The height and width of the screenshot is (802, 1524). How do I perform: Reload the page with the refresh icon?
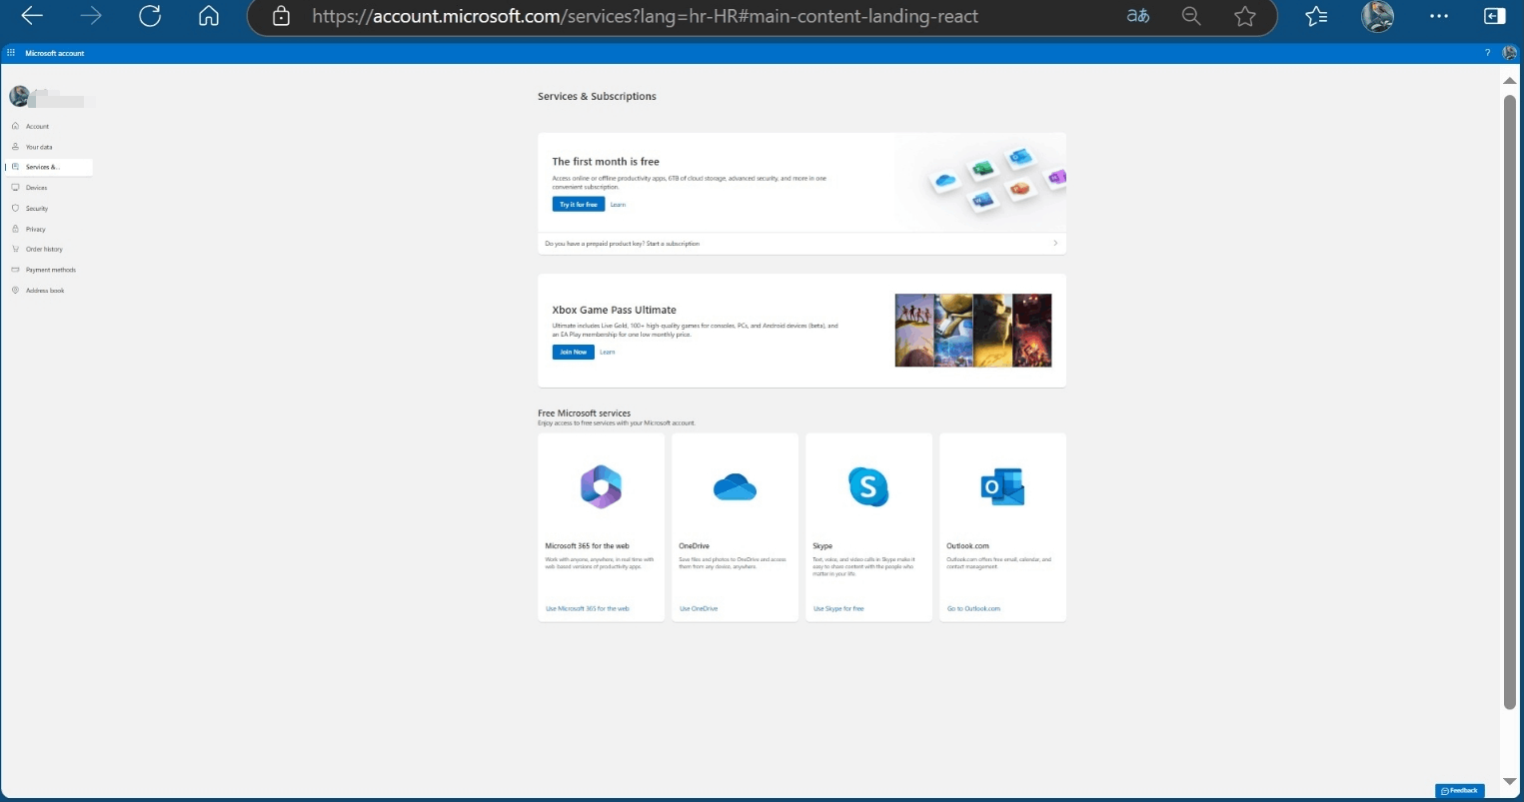click(x=150, y=16)
